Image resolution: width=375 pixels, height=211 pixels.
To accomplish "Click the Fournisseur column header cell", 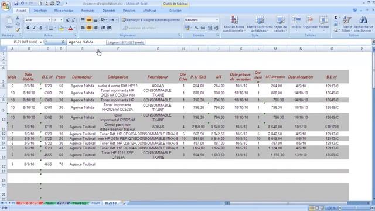I will pyautogui.click(x=158, y=77).
